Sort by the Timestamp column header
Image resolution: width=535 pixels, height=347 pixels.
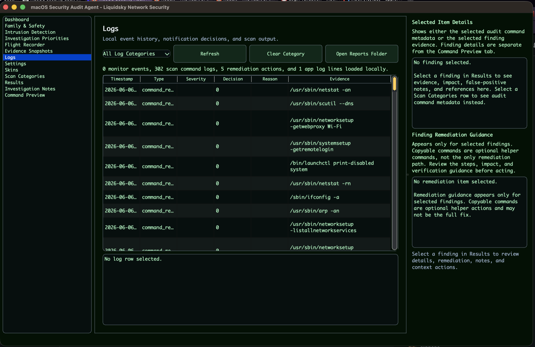(x=122, y=79)
